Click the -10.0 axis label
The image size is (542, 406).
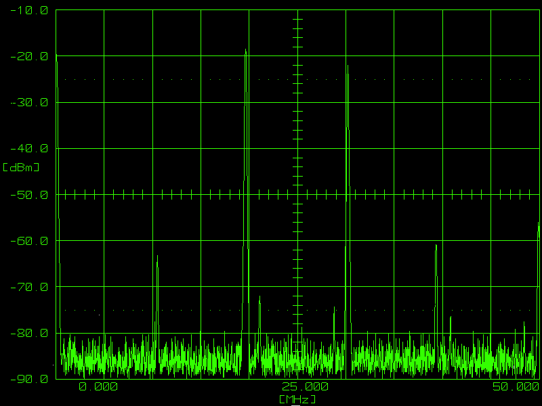tap(29, 10)
